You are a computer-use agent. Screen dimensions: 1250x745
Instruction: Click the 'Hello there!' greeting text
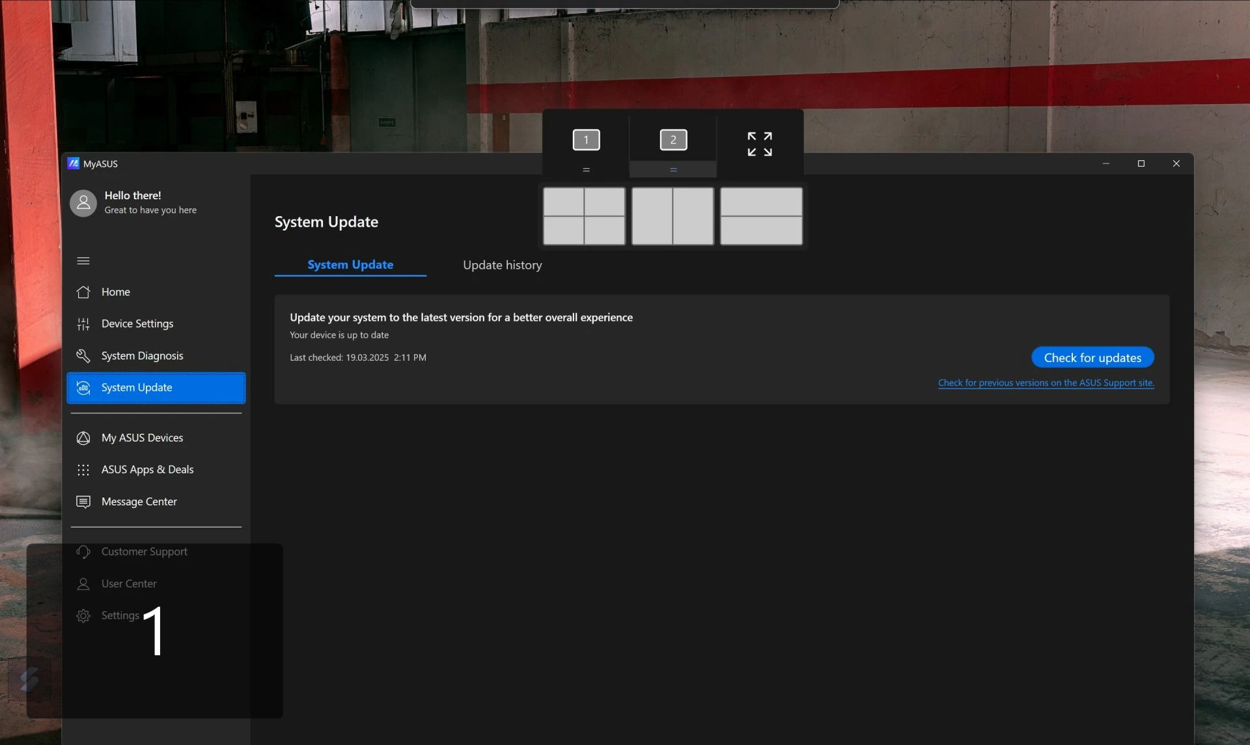133,195
